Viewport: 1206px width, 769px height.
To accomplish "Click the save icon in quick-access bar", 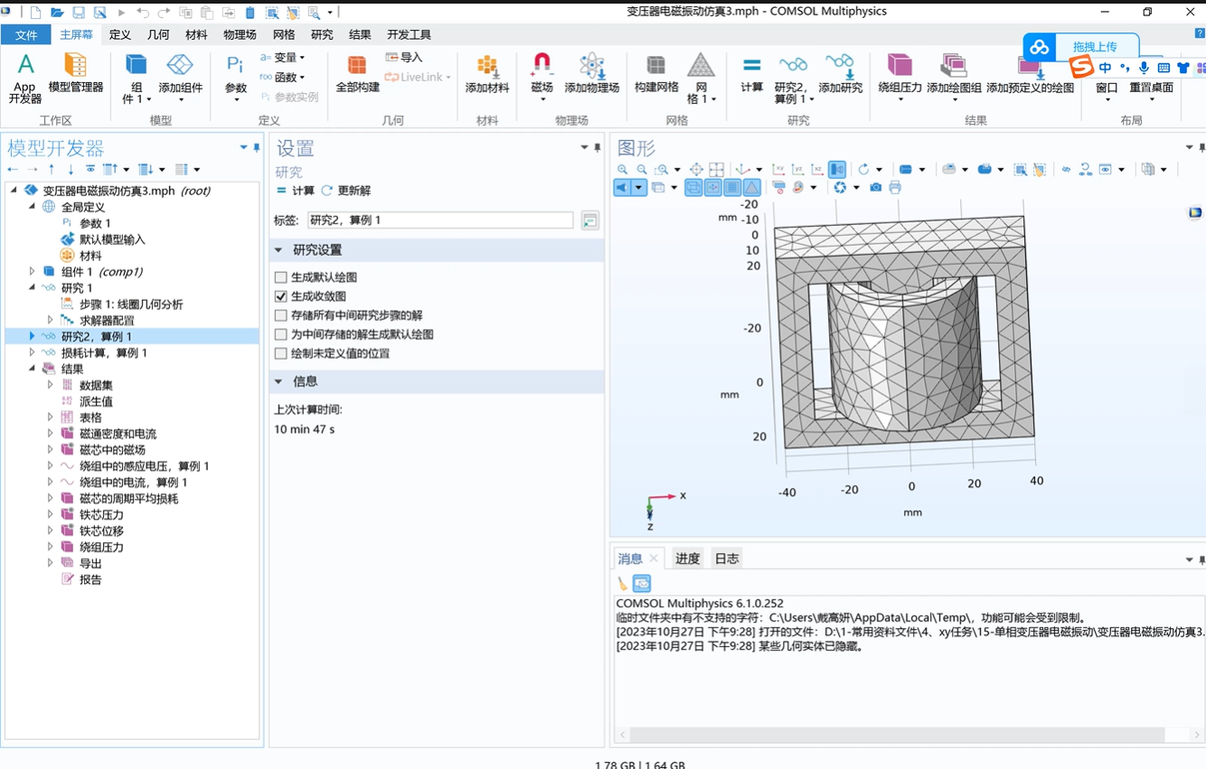I will point(79,13).
